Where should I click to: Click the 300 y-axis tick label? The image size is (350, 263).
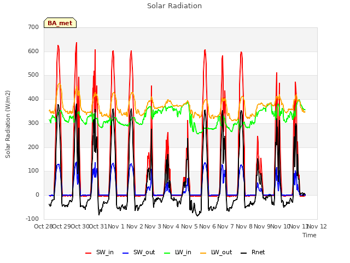click(33, 123)
